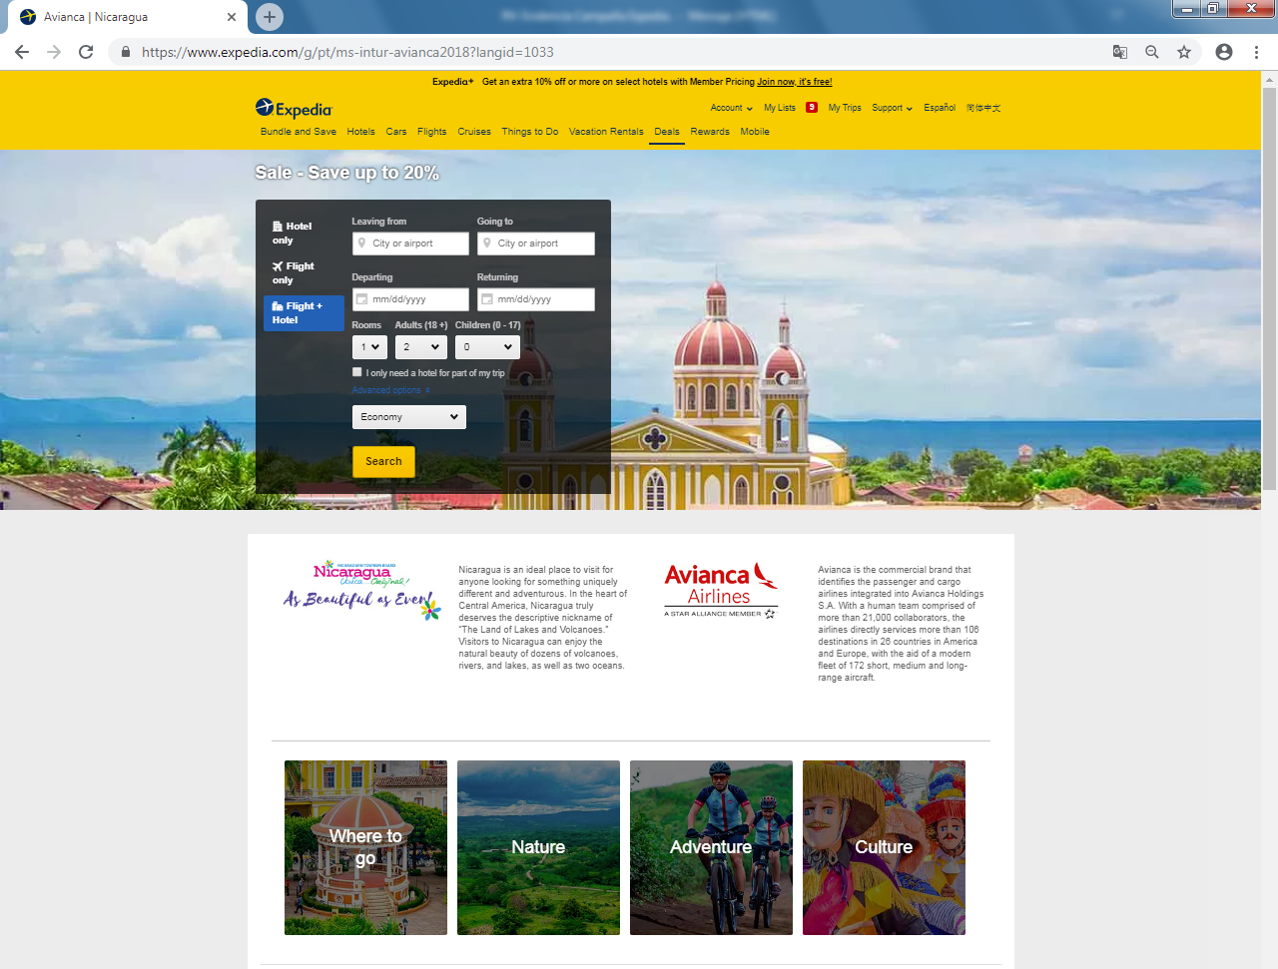This screenshot has width=1278, height=969.
Task: Click 'Join now, it's free!' link
Action: [x=795, y=82]
